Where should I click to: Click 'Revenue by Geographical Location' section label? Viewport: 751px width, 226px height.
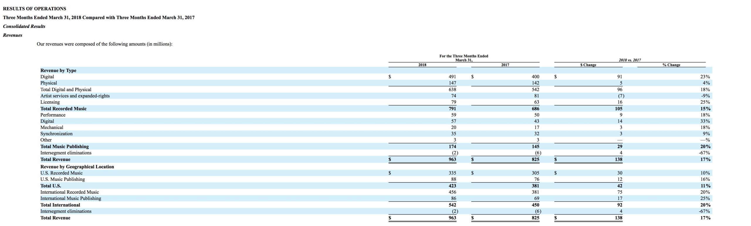[77, 166]
